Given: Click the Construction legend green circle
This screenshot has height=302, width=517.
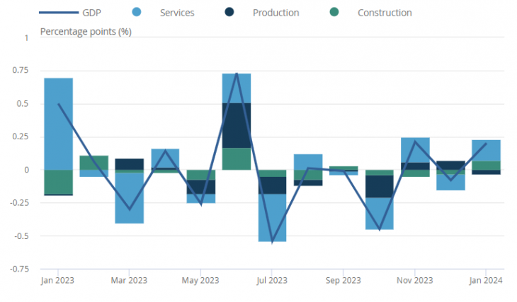Looking at the screenshot, I should tap(334, 12).
